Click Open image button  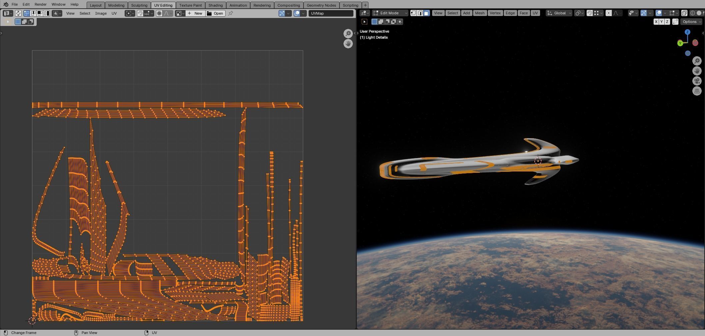215,13
